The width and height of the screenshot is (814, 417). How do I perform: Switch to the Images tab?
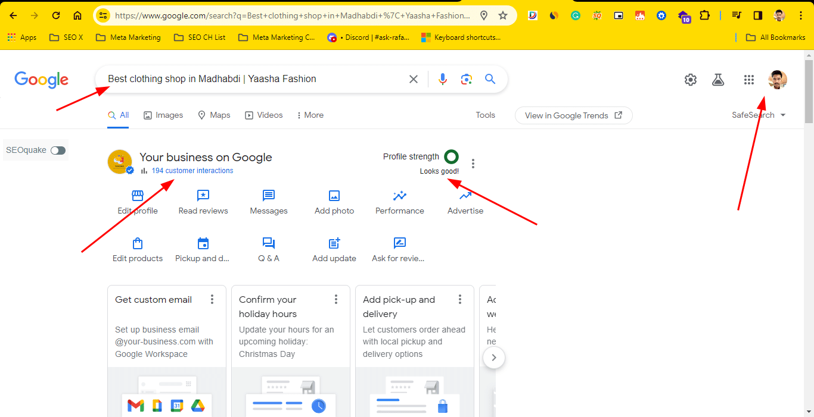(163, 115)
